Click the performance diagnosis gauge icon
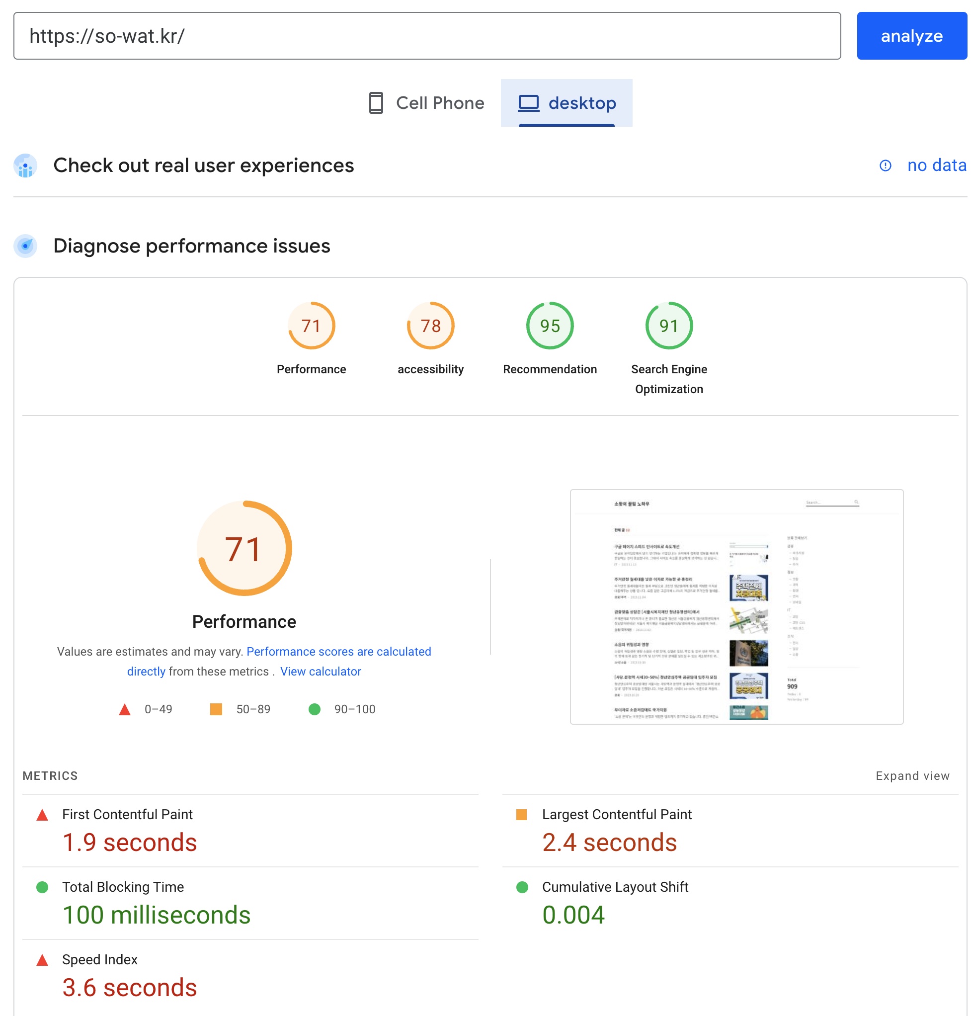This screenshot has height=1016, width=972. click(25, 246)
